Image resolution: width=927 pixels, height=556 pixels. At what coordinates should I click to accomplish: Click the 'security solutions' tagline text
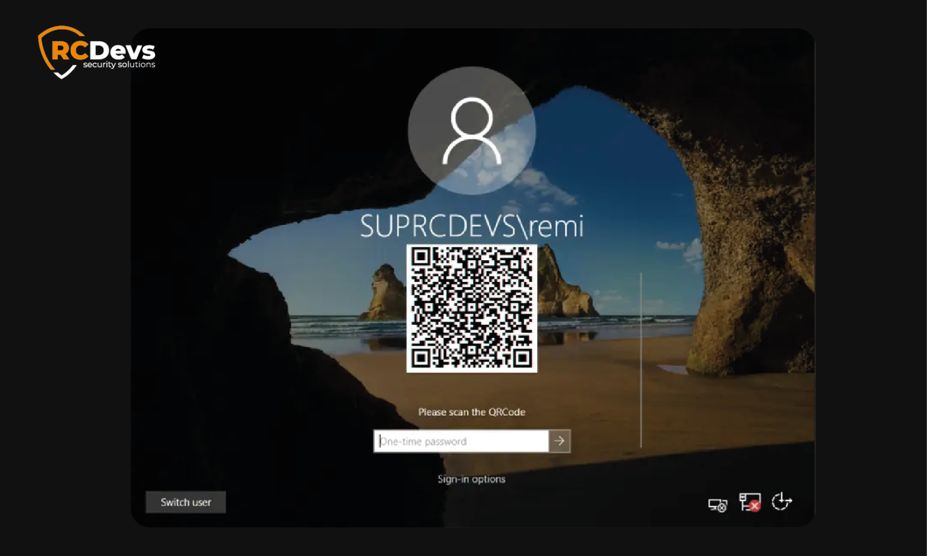pyautogui.click(x=118, y=64)
